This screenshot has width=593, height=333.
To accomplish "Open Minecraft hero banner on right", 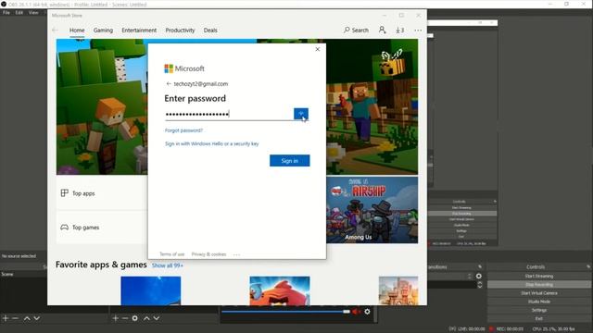I will pyautogui.click(x=372, y=106).
